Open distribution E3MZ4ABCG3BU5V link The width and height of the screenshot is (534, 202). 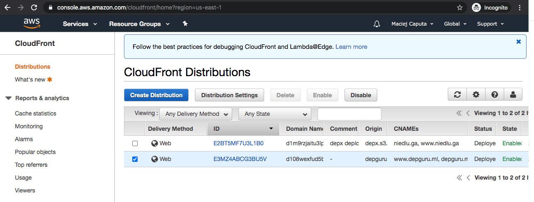[240, 159]
